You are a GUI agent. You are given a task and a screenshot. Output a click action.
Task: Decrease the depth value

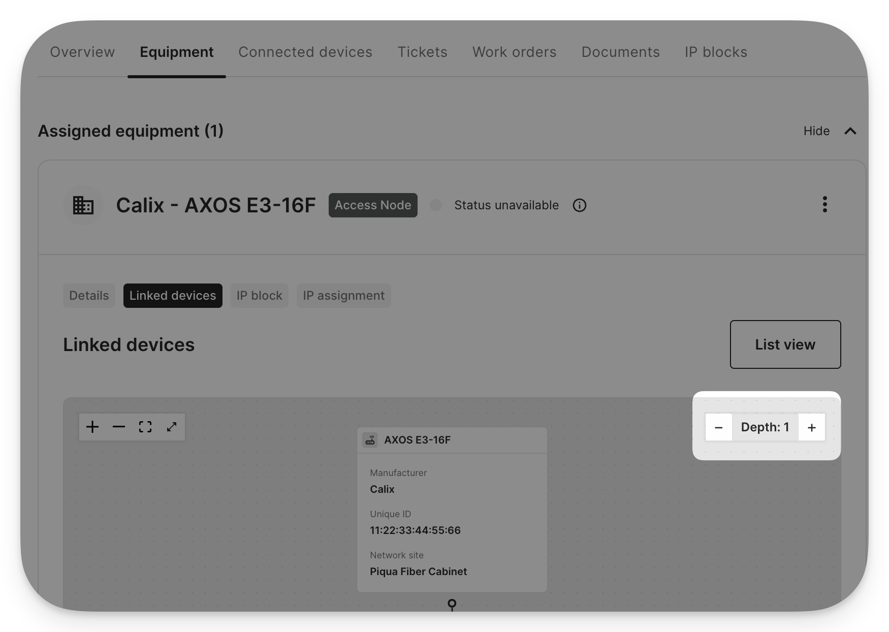718,427
